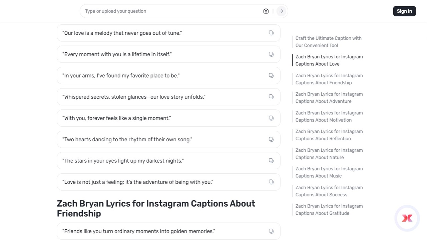Screen dimensions: 427x240
Task: Copy the "Whispered secrets, stolen glances" caption
Action: 271,97
